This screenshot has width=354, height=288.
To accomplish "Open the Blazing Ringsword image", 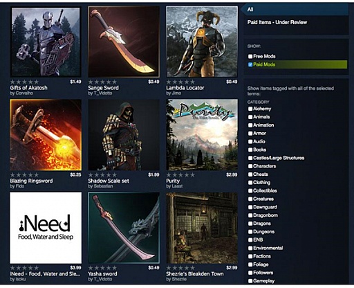I will click(x=46, y=135).
